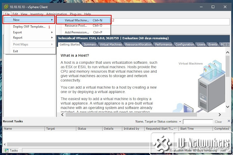
Task: Sort tasks by Name column
Action: [x=23, y=129]
